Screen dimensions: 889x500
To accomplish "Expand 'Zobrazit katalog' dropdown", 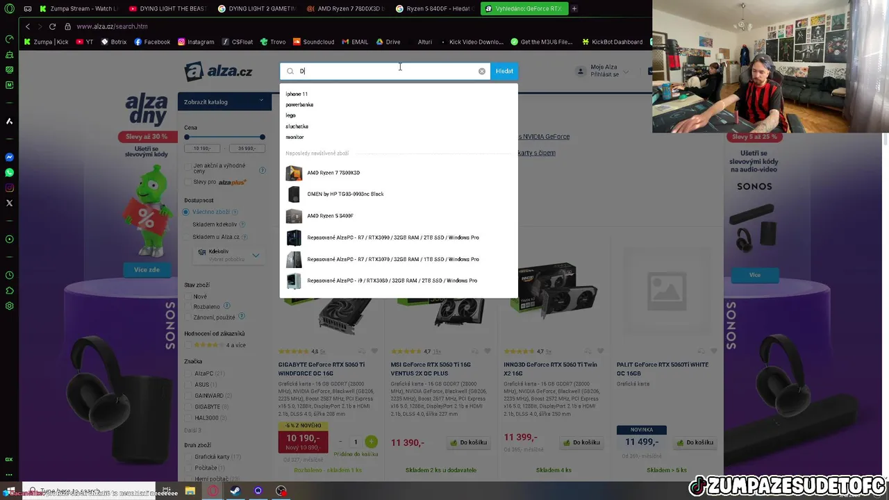I will 225,101.
